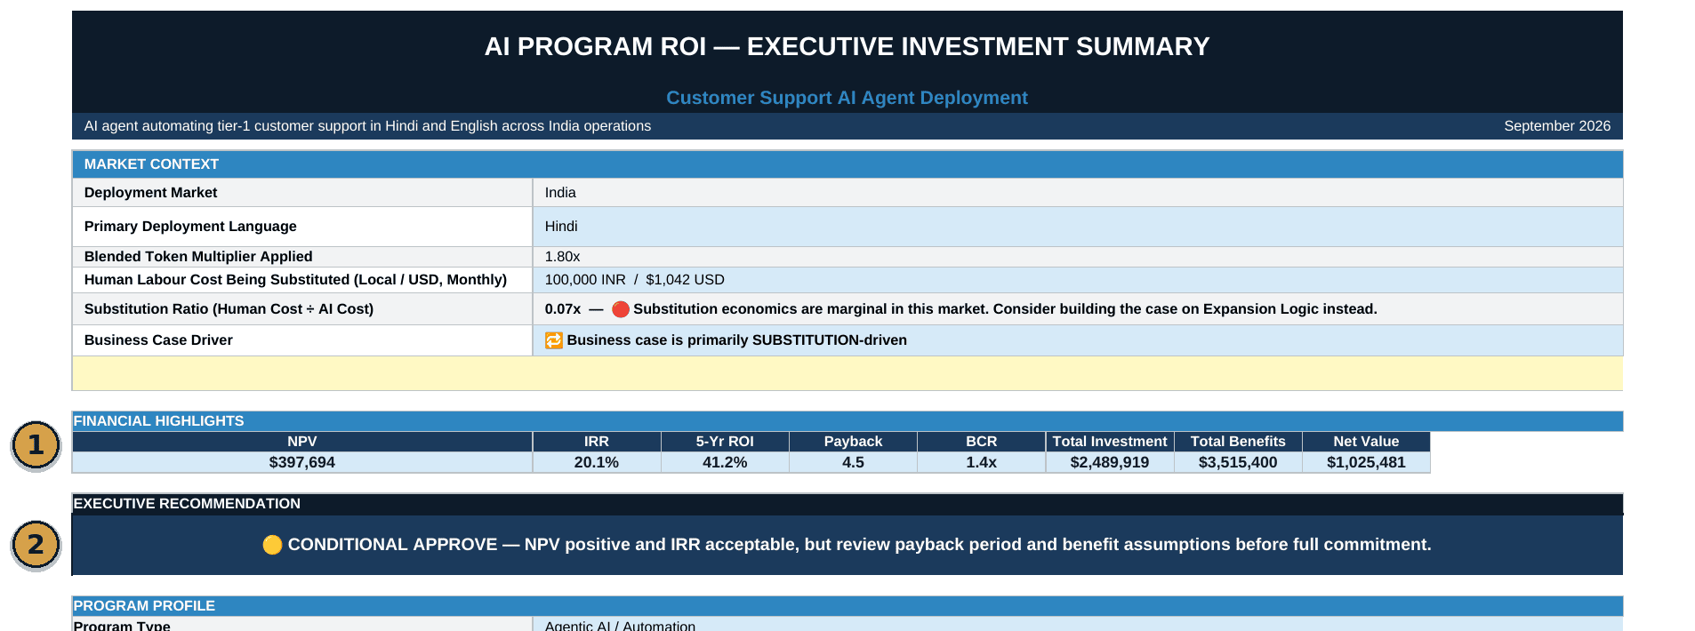Viewport: 1695px width, 631px height.
Task: Select the 'BCR' column header
Action: (x=982, y=442)
